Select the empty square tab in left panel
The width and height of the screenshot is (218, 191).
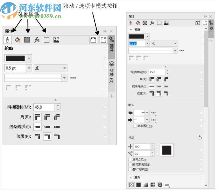coord(47,40)
